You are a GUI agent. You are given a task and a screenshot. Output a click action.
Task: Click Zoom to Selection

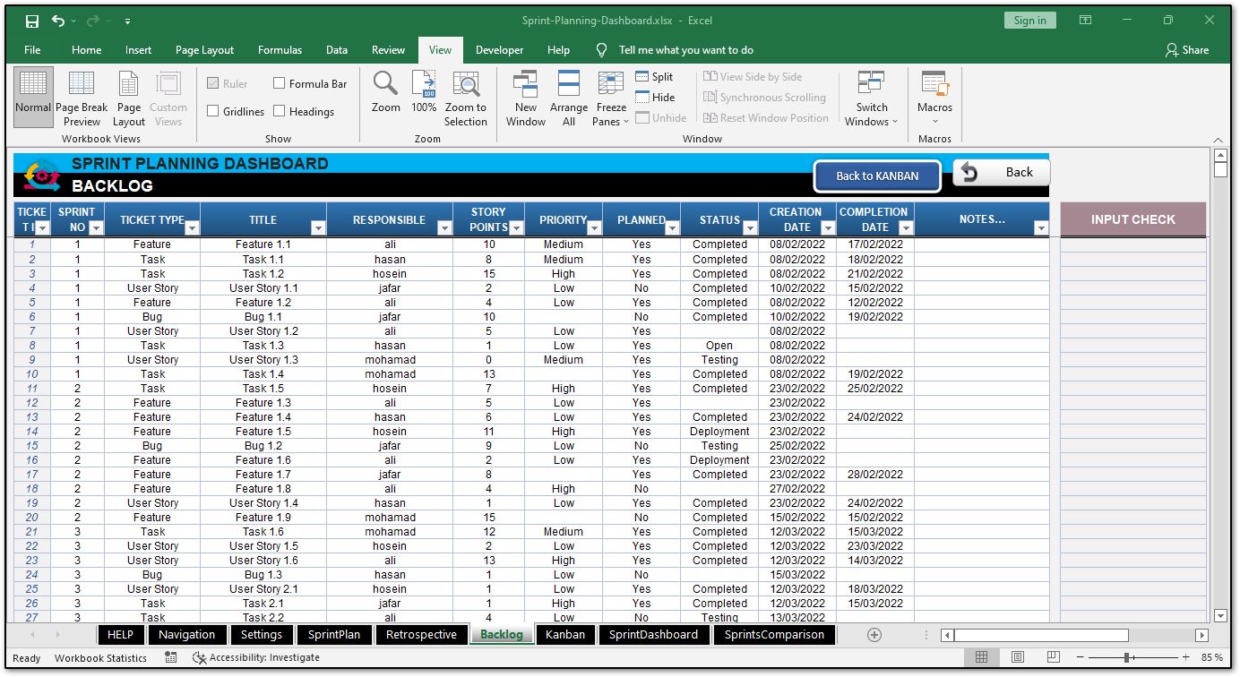coord(466,98)
